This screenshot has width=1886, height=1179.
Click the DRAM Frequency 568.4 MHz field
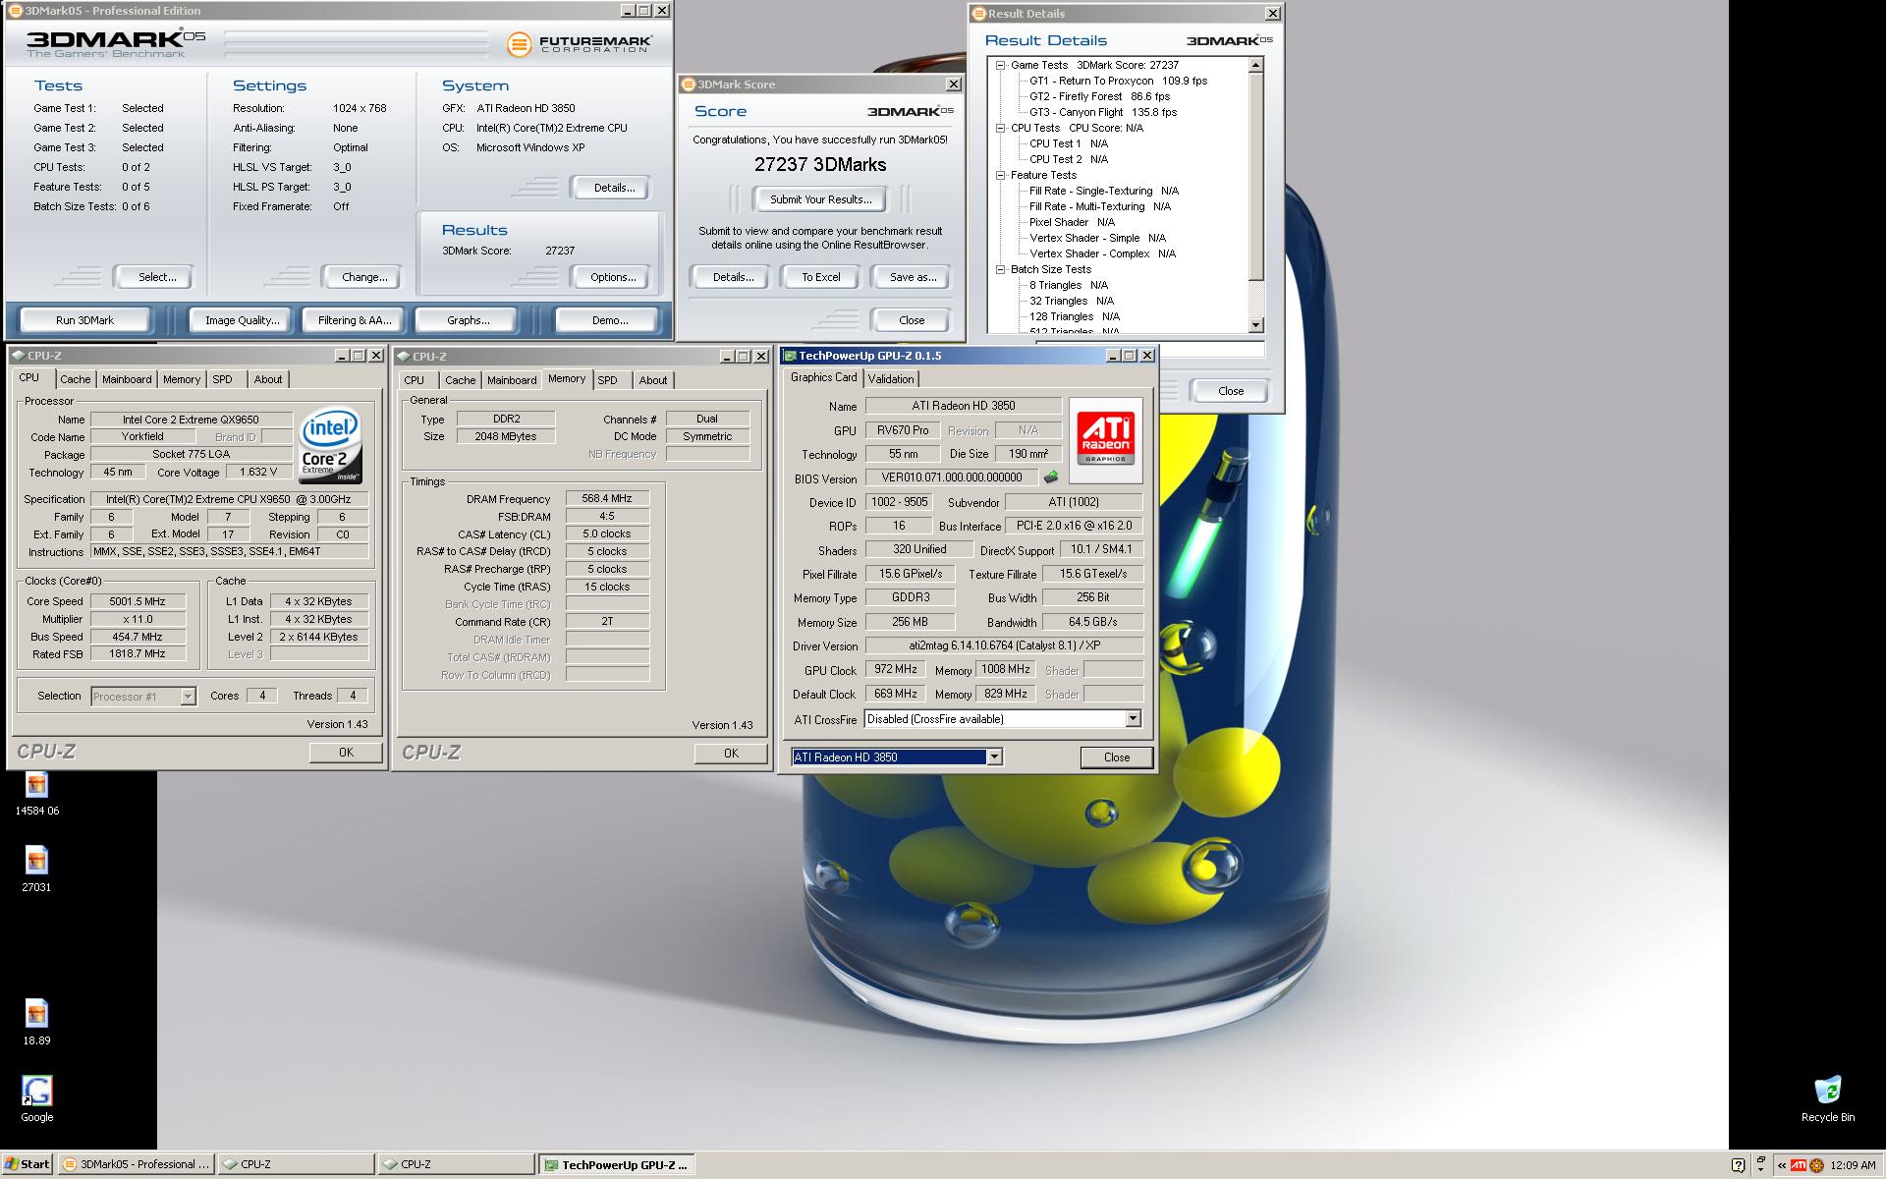606,498
